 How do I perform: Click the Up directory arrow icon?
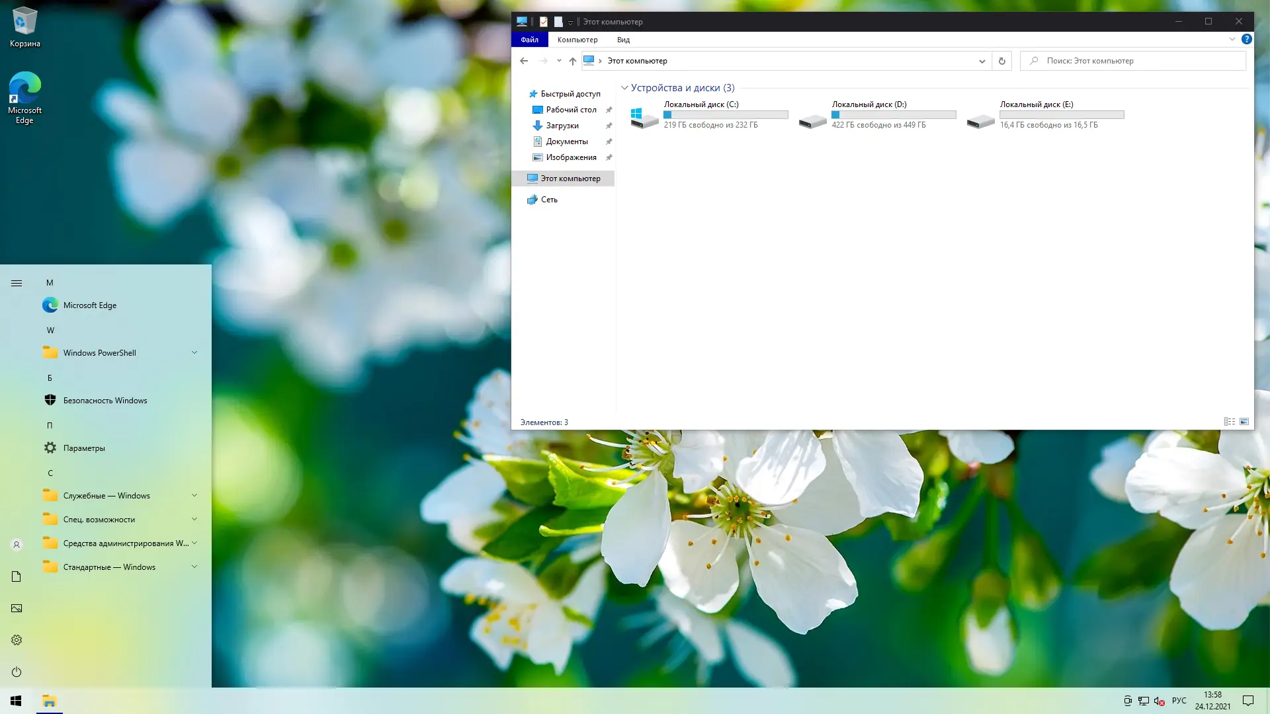[573, 61]
